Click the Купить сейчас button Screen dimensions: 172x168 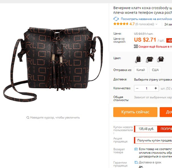pyautogui.click(x=135, y=112)
